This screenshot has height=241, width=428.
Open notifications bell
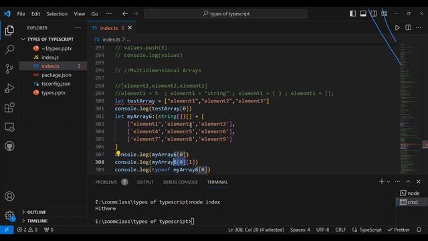tap(419, 230)
